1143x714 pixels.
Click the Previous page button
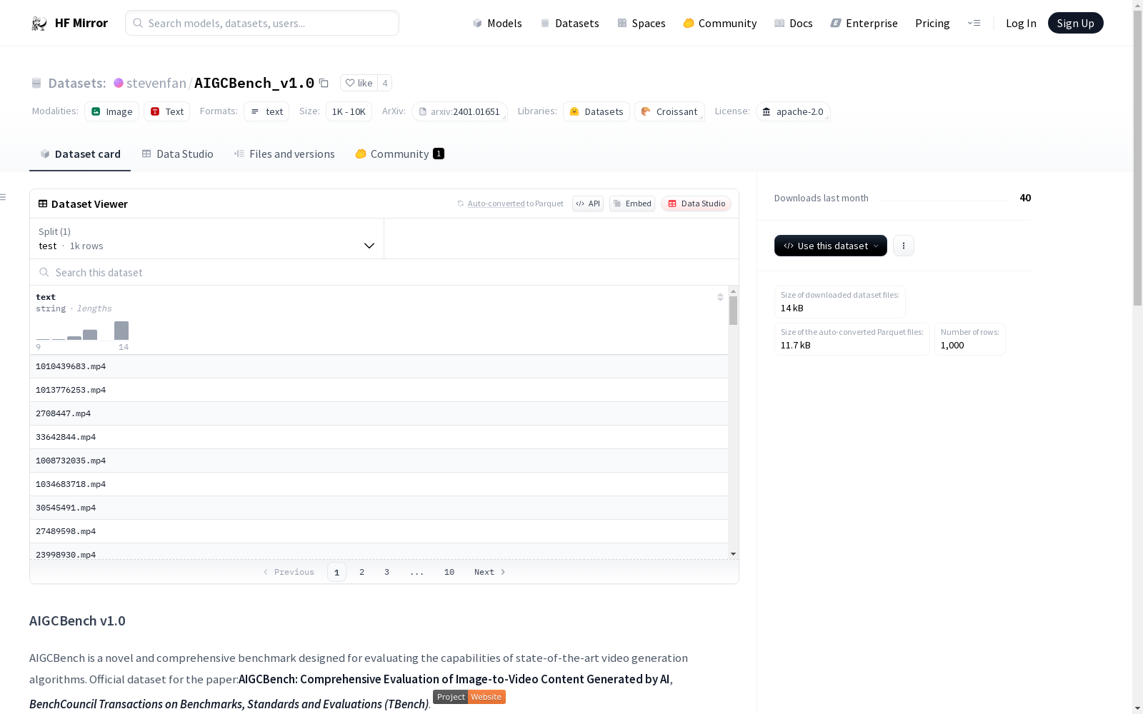[x=289, y=572]
